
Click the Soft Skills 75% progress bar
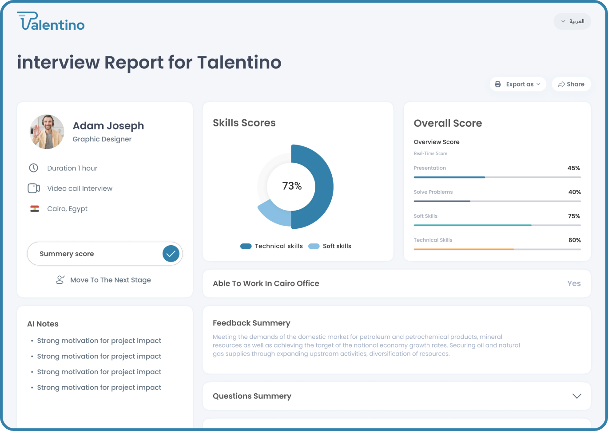(x=497, y=225)
